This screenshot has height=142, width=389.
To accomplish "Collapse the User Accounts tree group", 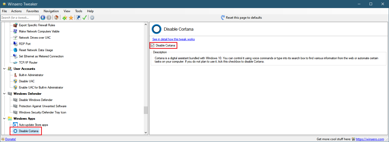I will (4, 69).
